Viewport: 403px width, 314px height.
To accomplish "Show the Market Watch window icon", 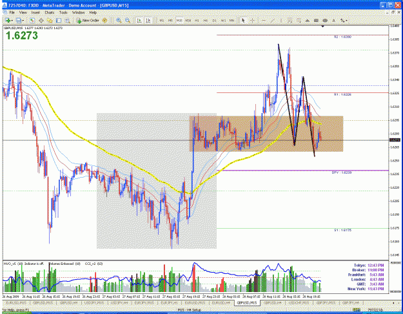I will (x=32, y=20).
